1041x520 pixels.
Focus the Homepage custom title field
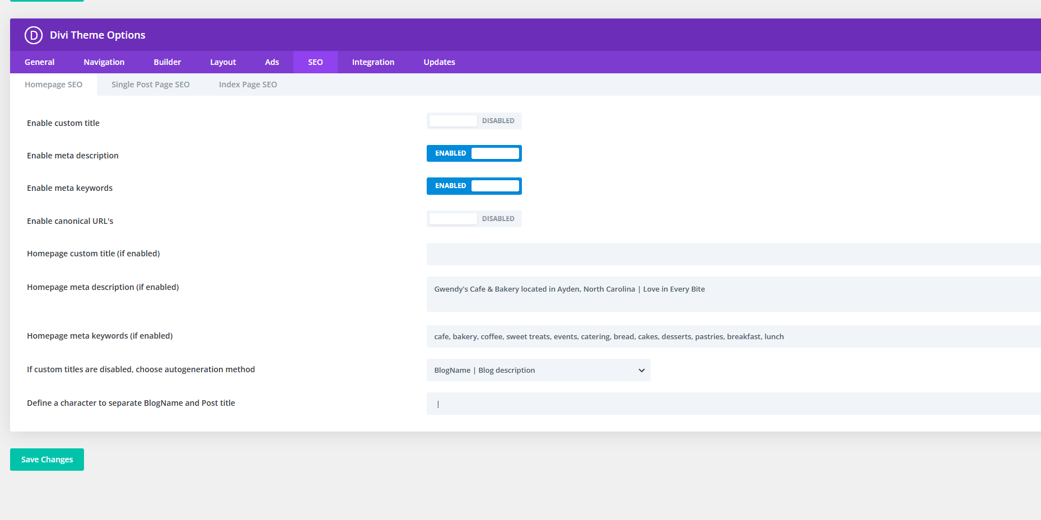[734, 254]
